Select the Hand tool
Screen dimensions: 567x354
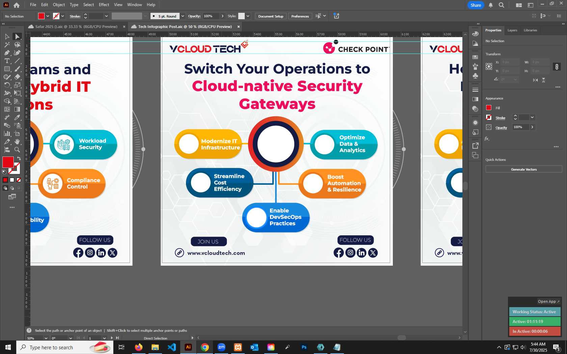[x=17, y=142]
